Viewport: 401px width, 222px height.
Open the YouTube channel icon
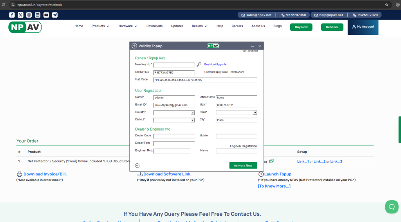[x=46, y=15]
